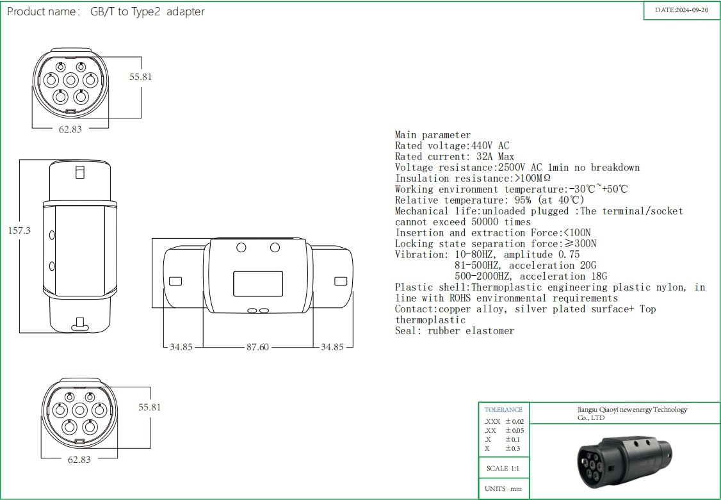Select the left 34.85 dimension value
This screenshot has height=500, width=721.
coord(182,347)
